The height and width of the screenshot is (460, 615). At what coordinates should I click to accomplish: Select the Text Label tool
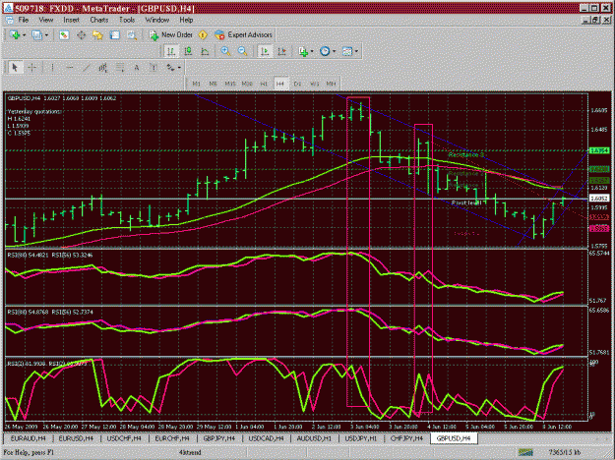[x=154, y=68]
